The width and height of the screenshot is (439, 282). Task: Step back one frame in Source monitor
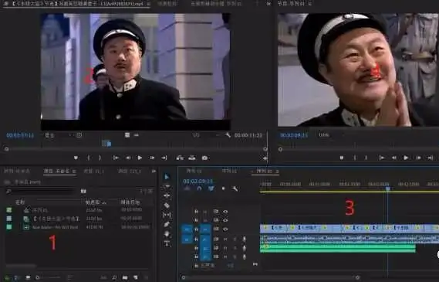click(128, 158)
